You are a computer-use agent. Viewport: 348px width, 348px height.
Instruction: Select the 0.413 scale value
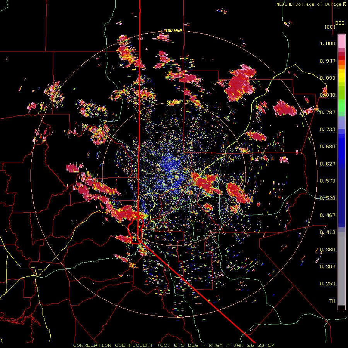(328, 232)
